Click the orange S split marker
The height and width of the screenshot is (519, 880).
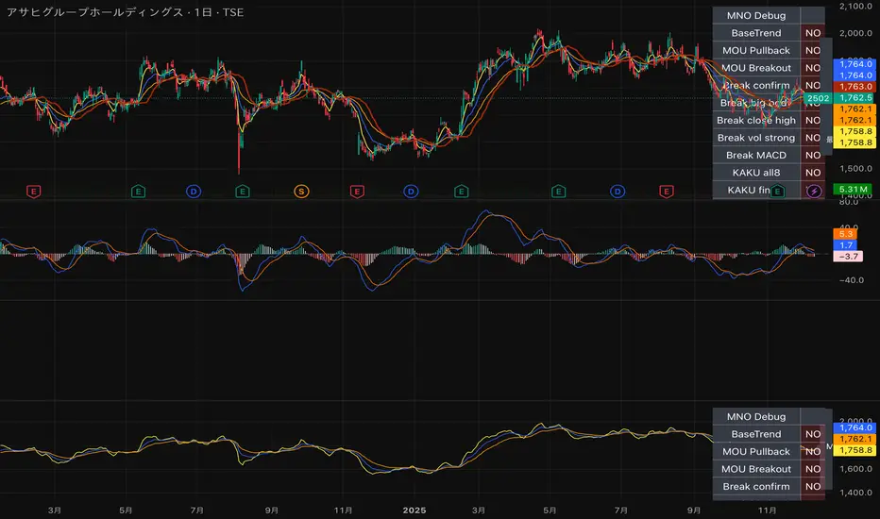click(x=301, y=192)
